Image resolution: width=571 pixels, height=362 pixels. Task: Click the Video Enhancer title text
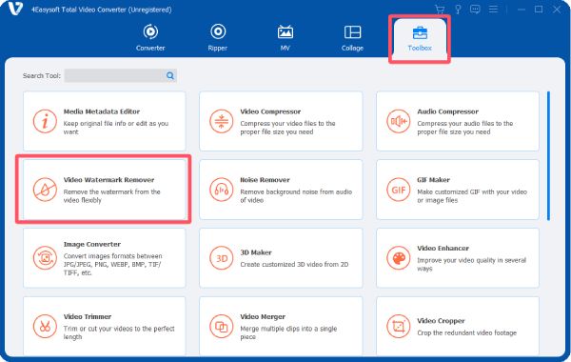(443, 248)
